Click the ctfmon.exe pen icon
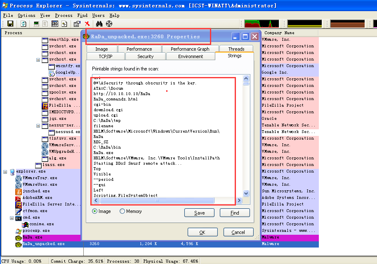The height and width of the screenshot is (264, 377). coord(19,211)
